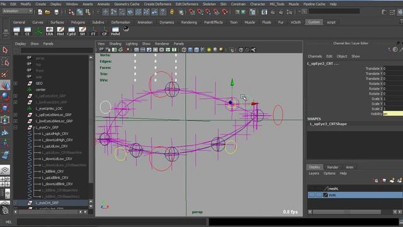403x227 pixels.
Task: Click the green locator shelf icon
Action: (38, 31)
